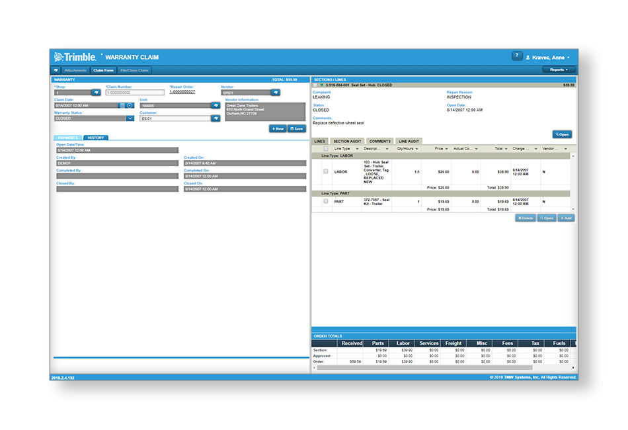Click the navigation arrow icon left of Attachments

[56, 70]
